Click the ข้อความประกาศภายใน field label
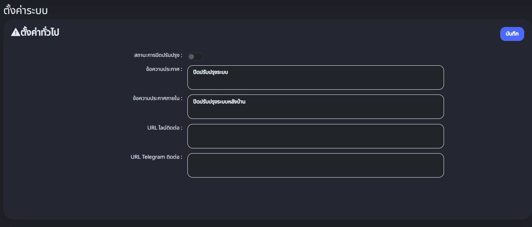Screen dimensions: 532x227 click(x=157, y=99)
